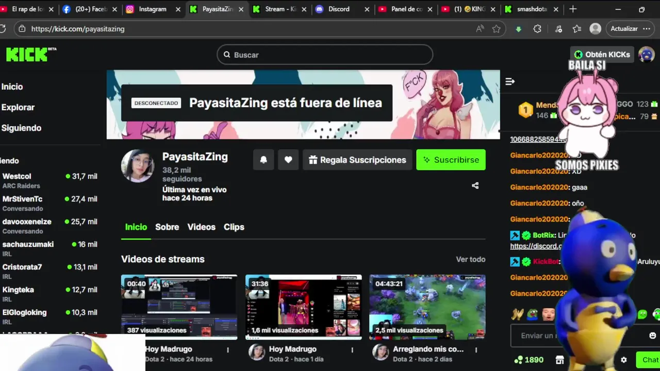Open options menu for Arreglando mis co... video
The image size is (660, 371).
pos(476,350)
